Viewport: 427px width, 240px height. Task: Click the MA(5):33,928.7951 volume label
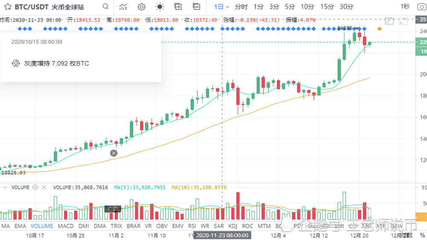[140, 187]
